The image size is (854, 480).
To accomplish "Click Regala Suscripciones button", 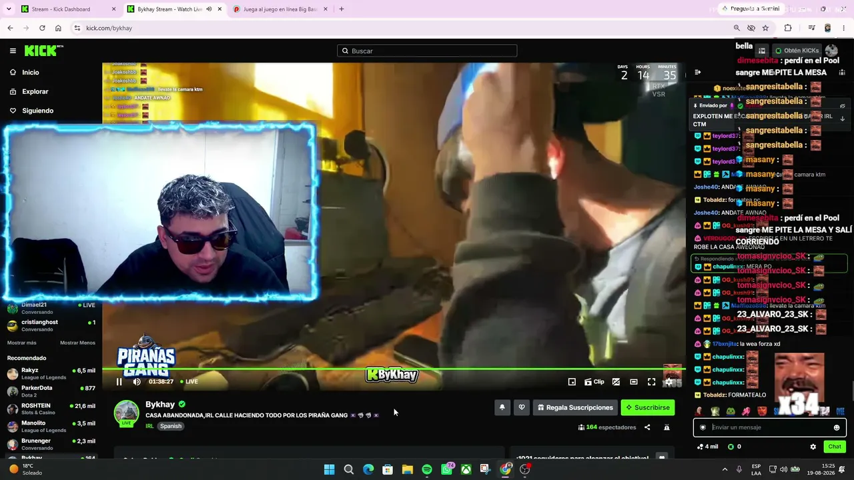I will click(x=575, y=407).
